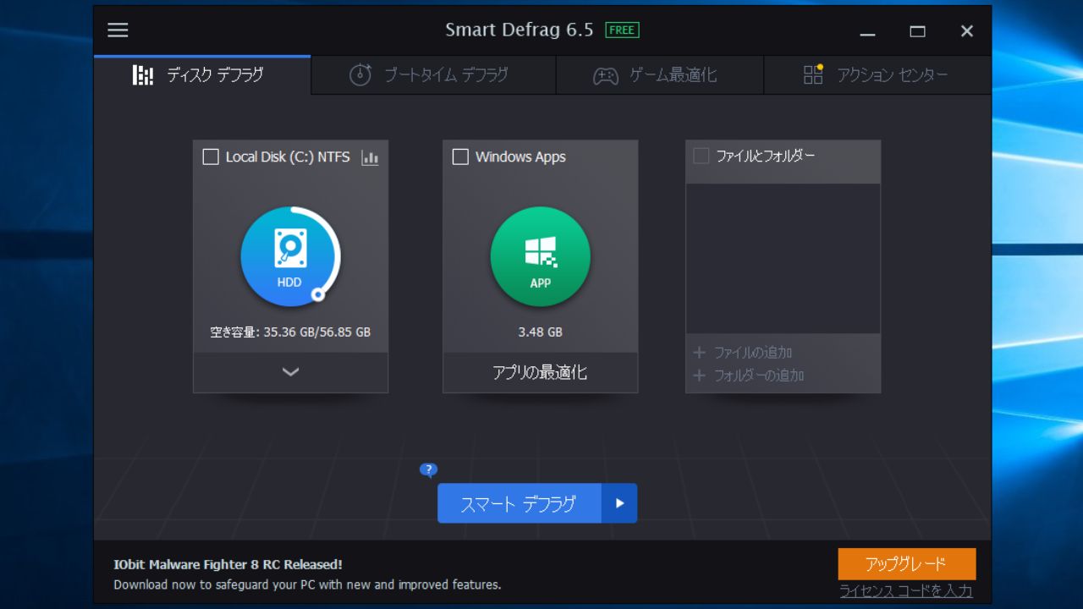The height and width of the screenshot is (609, 1083).
Task: Click the 空き容量 35.36 GB/56.85 GB text
Action: point(290,332)
